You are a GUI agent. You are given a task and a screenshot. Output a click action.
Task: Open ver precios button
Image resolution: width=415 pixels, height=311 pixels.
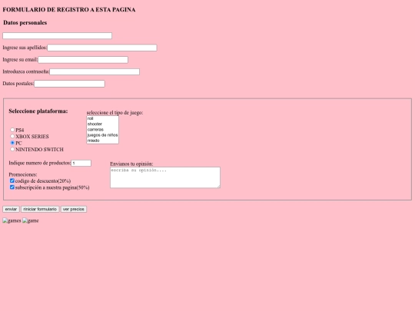74,209
